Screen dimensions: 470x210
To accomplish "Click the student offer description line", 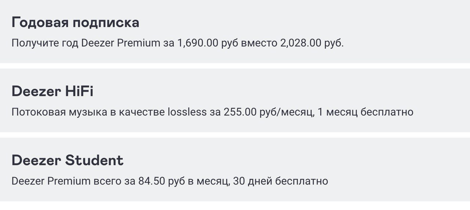I will click(170, 181).
